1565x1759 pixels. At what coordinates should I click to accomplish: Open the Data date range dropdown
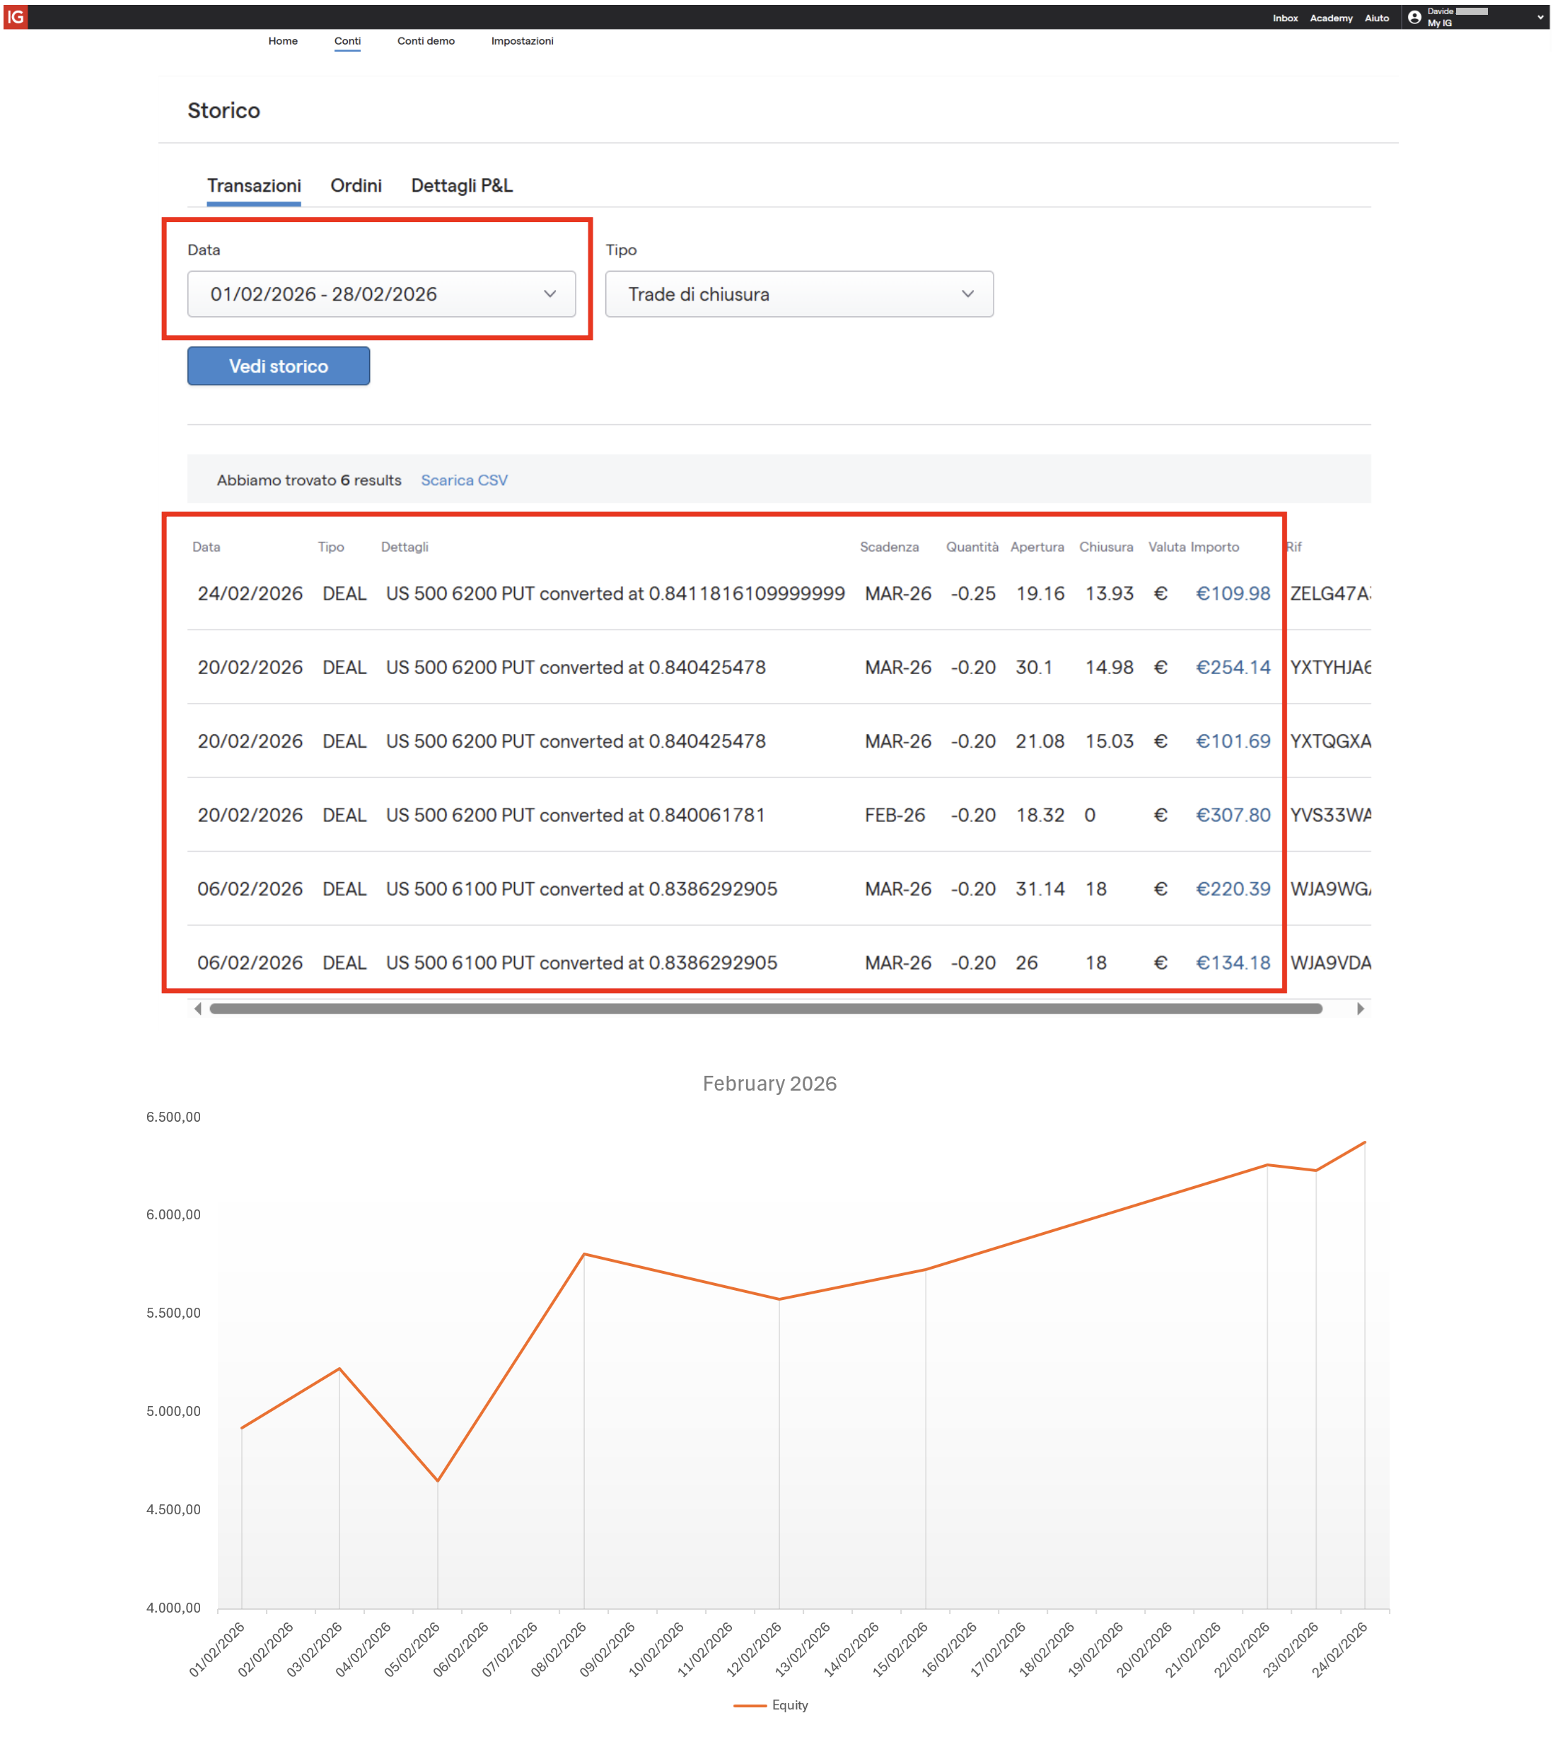point(381,294)
